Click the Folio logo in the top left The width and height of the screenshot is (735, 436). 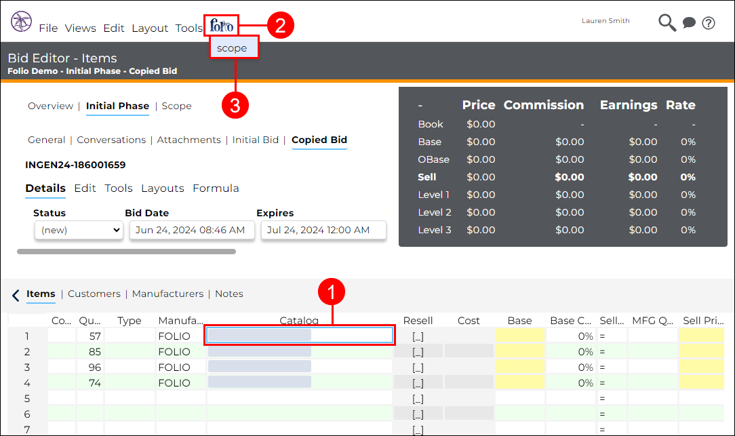pos(21,22)
